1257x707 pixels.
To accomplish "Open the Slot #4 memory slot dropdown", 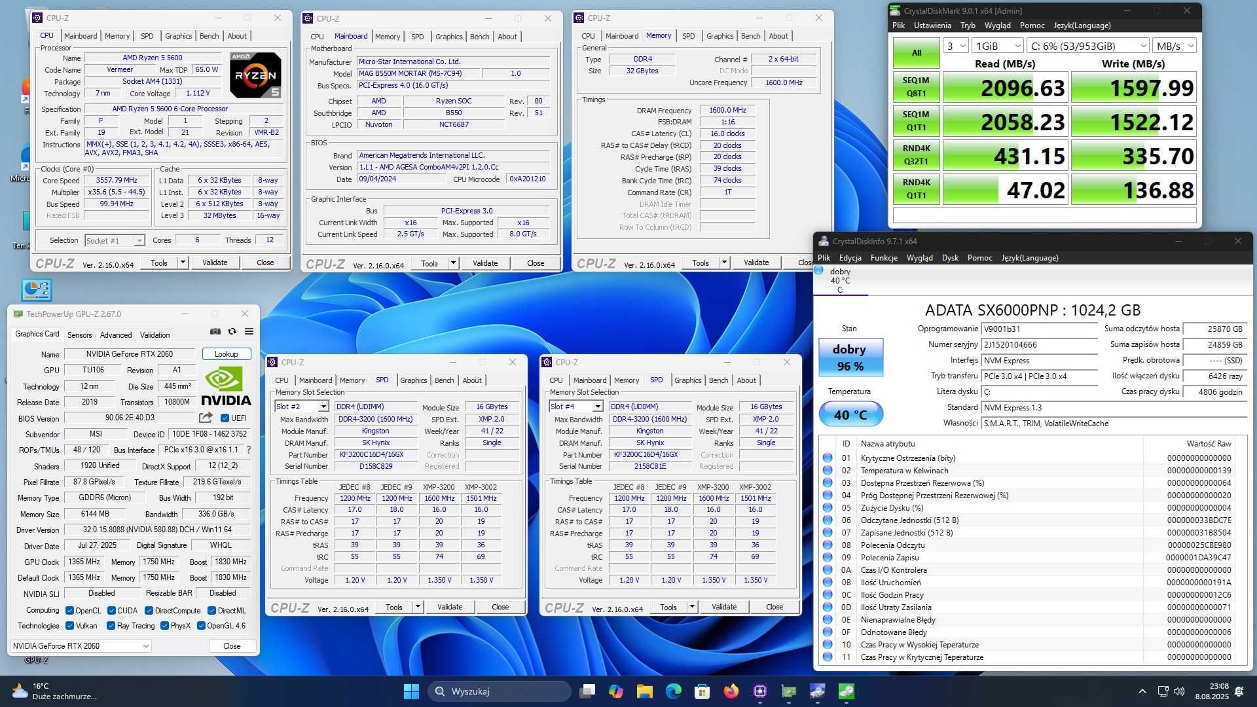I will coord(575,407).
